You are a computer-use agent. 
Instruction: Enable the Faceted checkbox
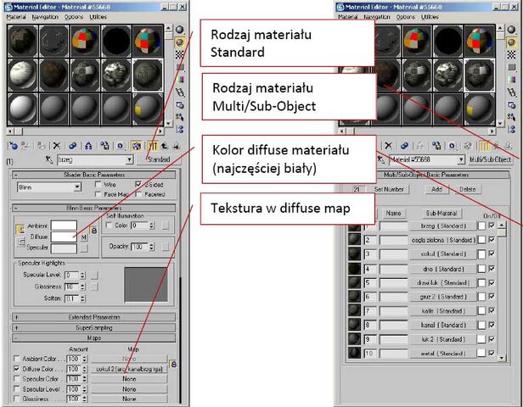(138, 194)
